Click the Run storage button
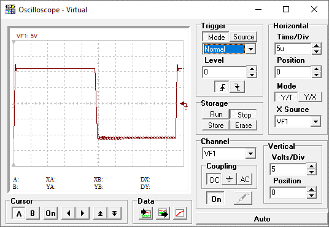Screen dimensions: 329x227 (x=216, y=114)
